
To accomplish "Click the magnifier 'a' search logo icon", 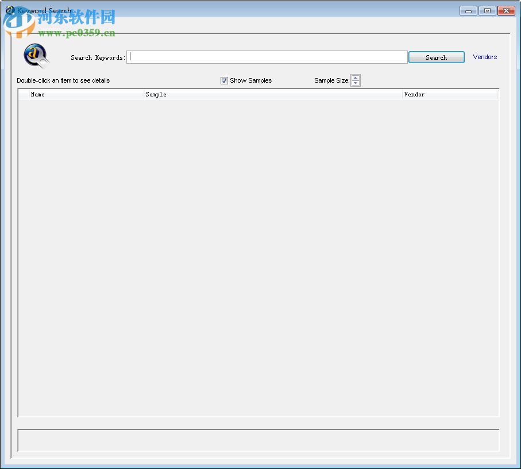I will click(36, 56).
